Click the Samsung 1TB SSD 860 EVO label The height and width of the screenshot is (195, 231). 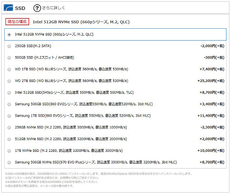[x=83, y=116]
